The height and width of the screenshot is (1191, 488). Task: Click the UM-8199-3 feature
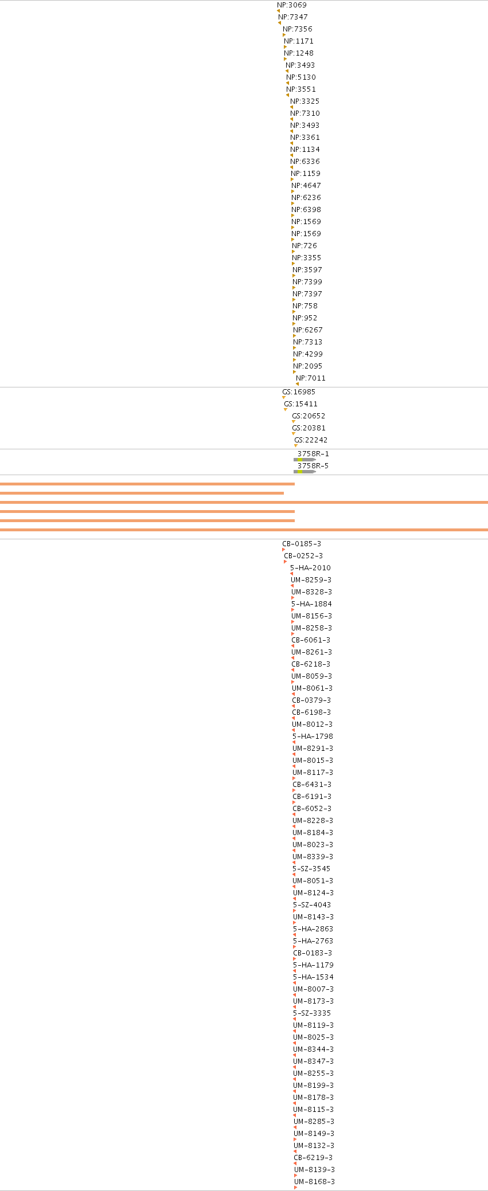[313, 1086]
